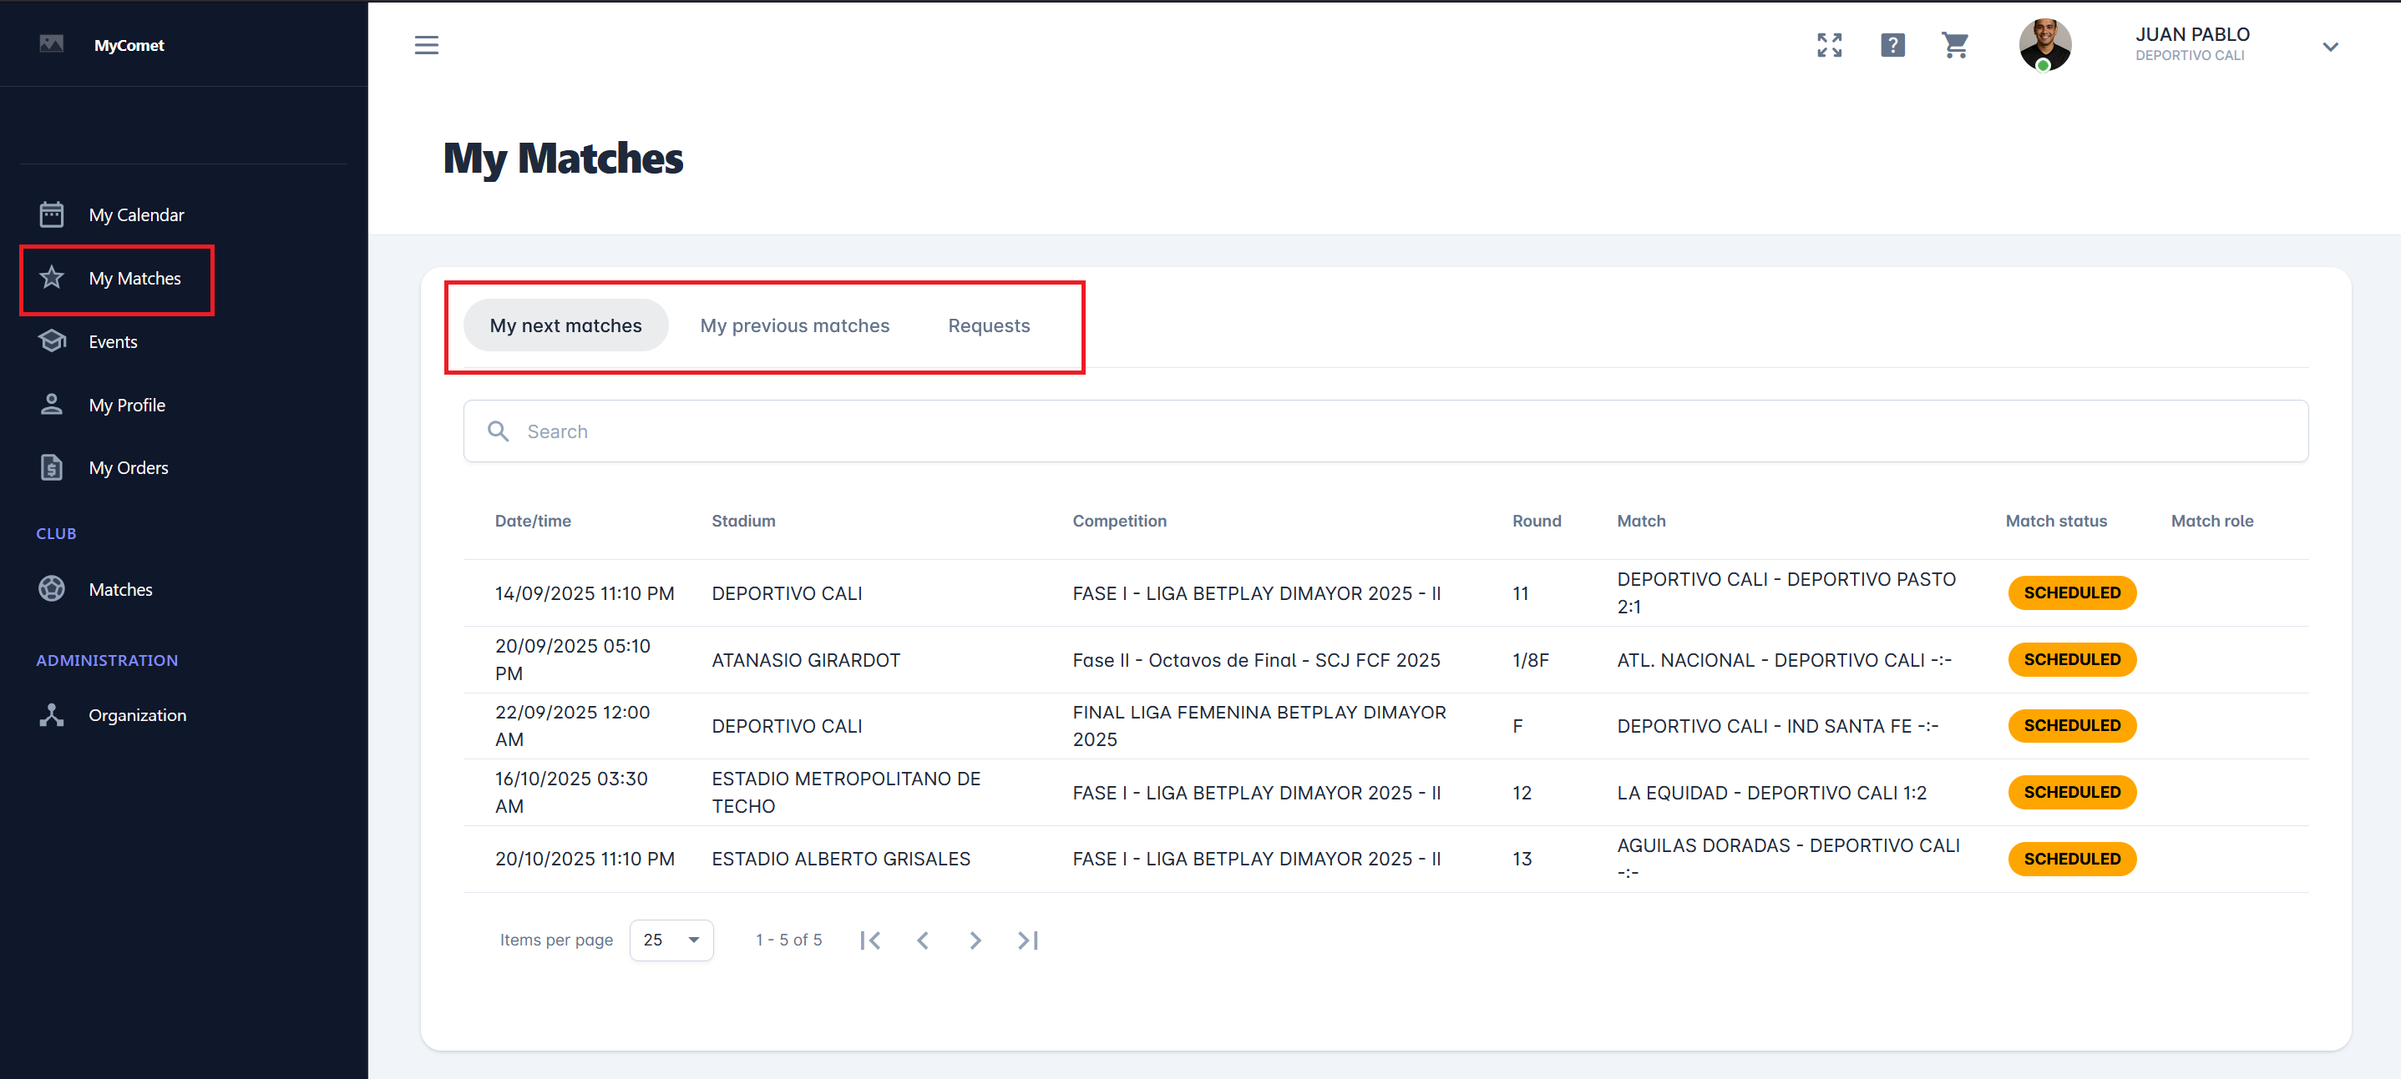2401x1079 pixels.
Task: Go to next page arrow
Action: tap(975, 940)
